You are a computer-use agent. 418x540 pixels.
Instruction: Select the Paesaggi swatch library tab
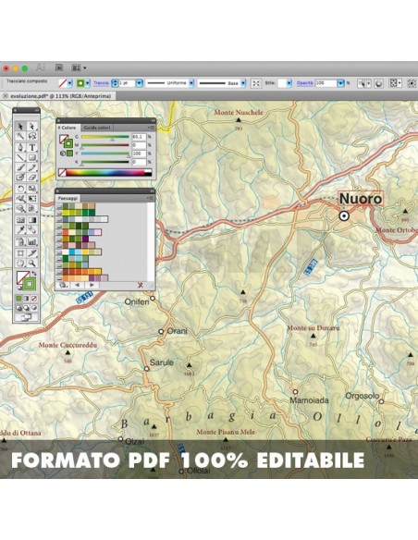coord(68,199)
